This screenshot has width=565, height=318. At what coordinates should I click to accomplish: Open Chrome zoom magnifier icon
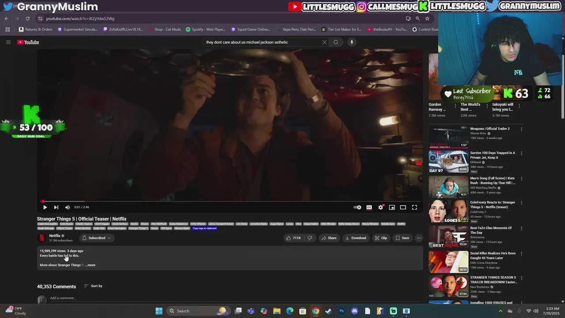pyautogui.click(x=418, y=19)
